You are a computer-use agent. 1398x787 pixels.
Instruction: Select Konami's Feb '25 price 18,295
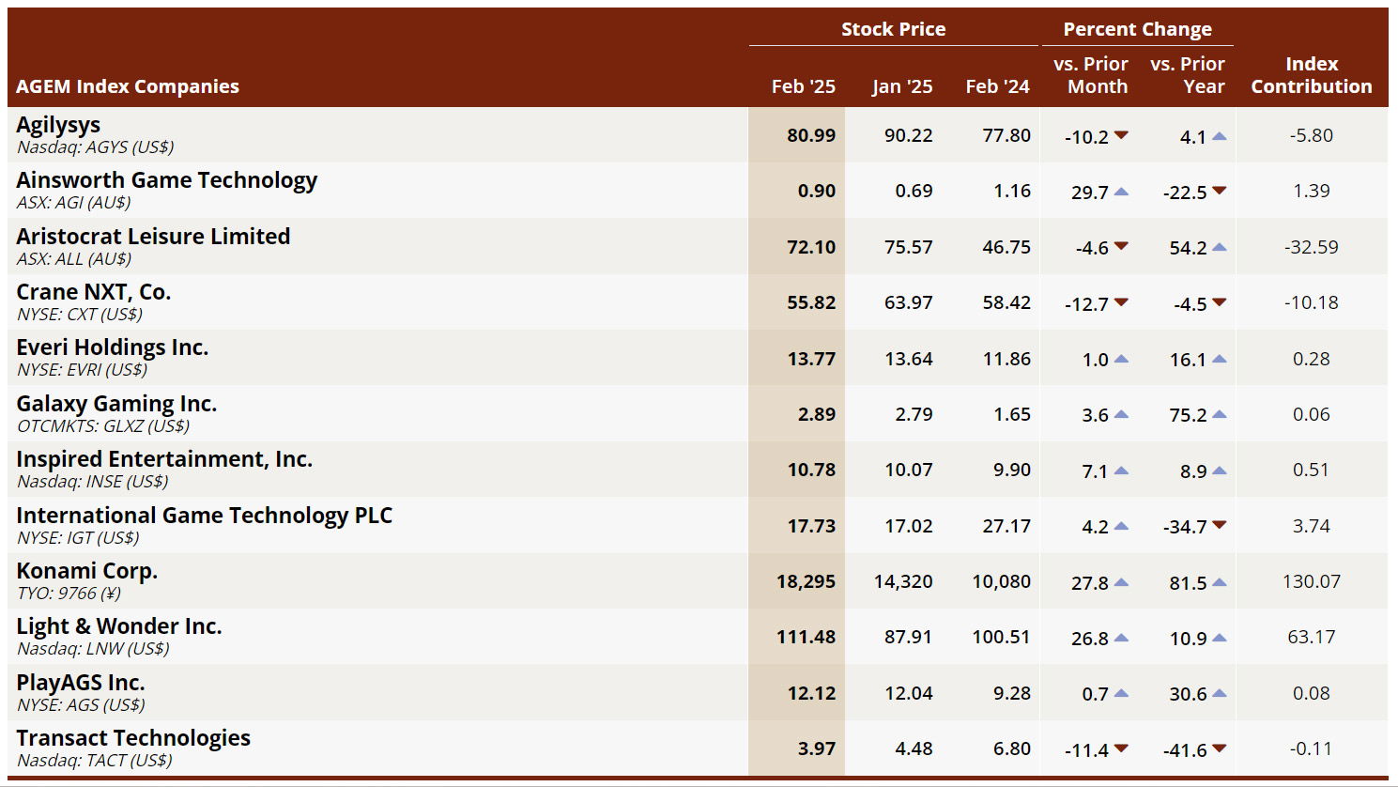point(806,582)
